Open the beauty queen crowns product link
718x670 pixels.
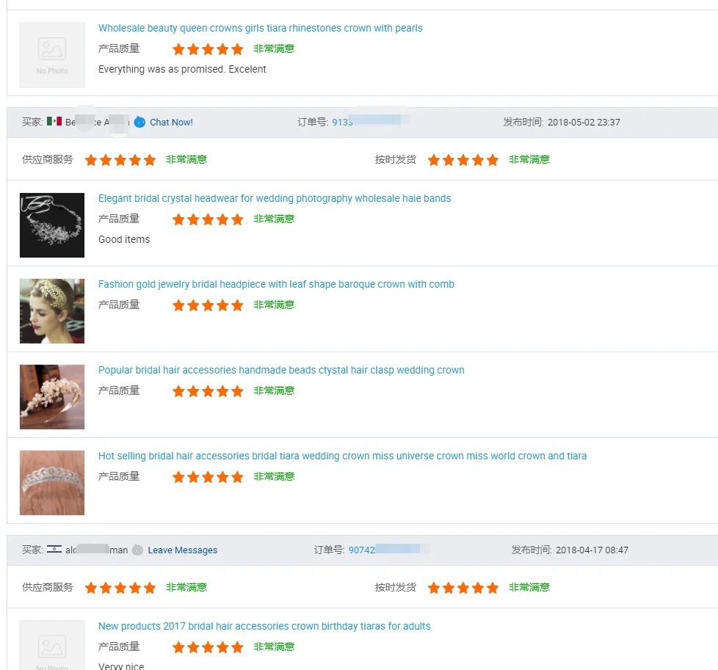260,28
